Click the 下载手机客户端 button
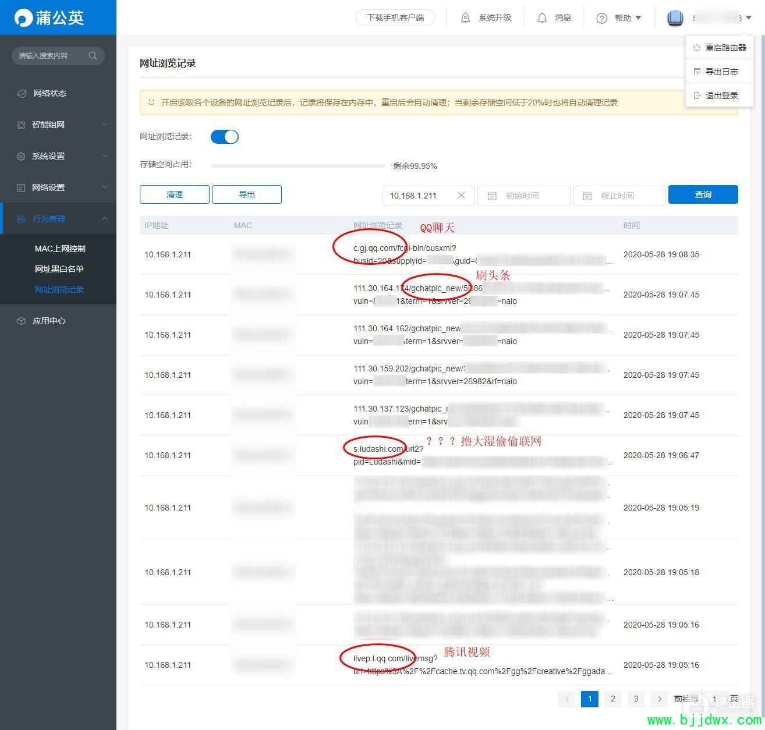The width and height of the screenshot is (765, 730). pyautogui.click(x=395, y=18)
